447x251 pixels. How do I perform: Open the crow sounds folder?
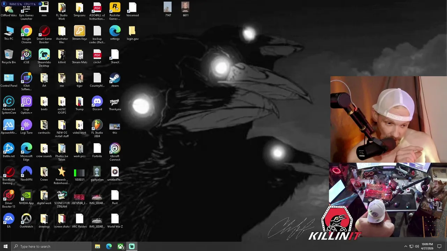[44, 150]
